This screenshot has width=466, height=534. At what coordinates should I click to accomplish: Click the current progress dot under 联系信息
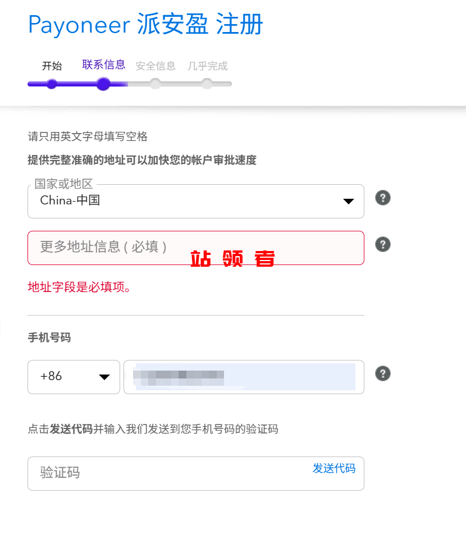(103, 84)
